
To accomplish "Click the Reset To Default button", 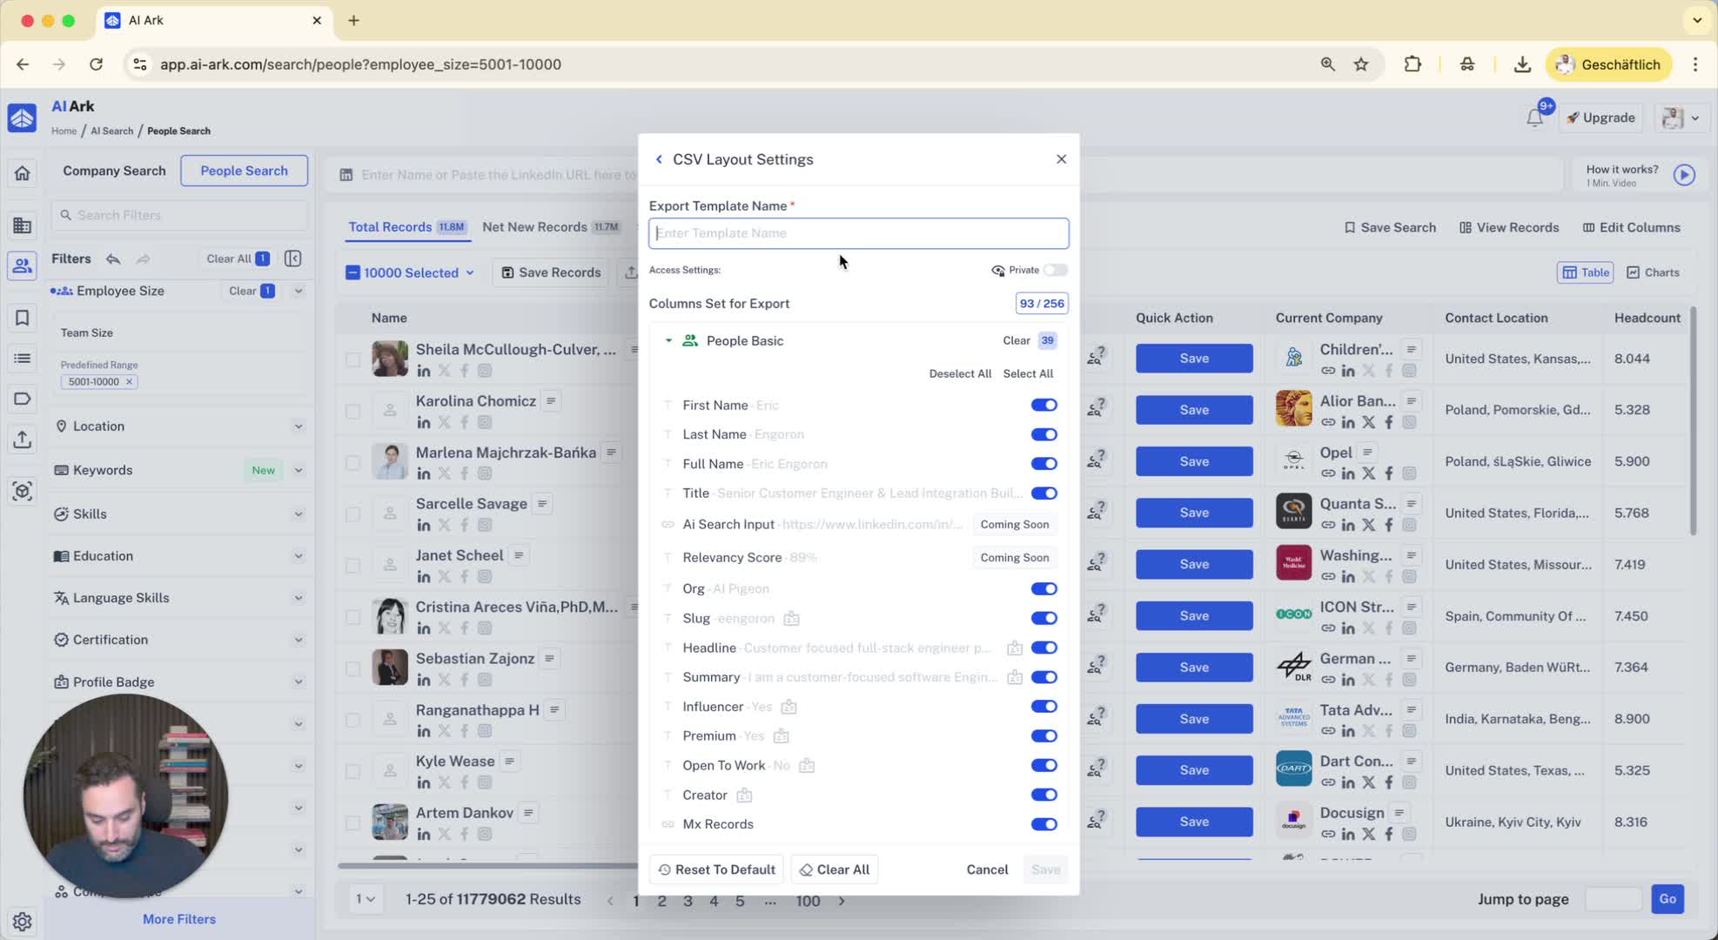I will [x=716, y=869].
